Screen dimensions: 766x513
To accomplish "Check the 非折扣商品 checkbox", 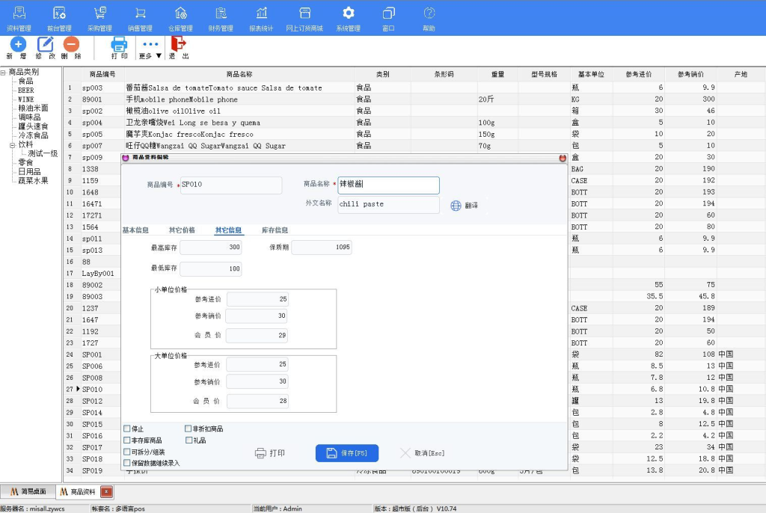I will [189, 429].
